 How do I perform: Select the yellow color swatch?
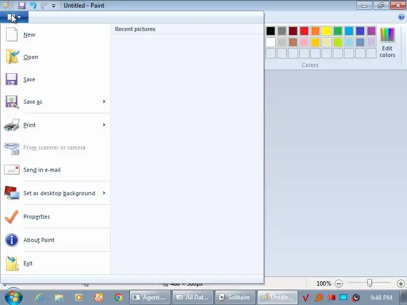[x=327, y=31]
